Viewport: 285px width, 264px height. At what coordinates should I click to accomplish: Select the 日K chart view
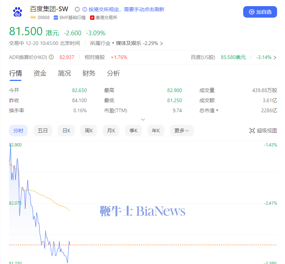(x=66, y=131)
